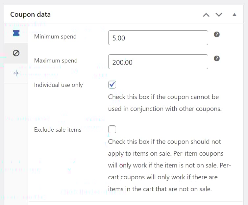Show help tip for Maximum spend
The width and height of the screenshot is (248, 205).
[x=217, y=59]
